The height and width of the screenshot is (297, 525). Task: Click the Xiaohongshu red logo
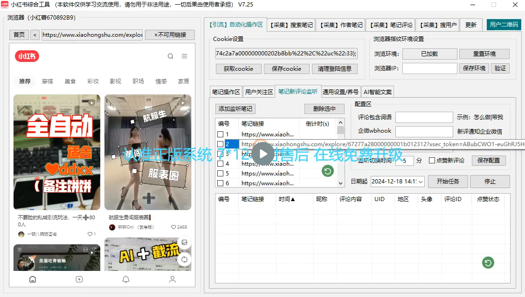tap(27, 56)
